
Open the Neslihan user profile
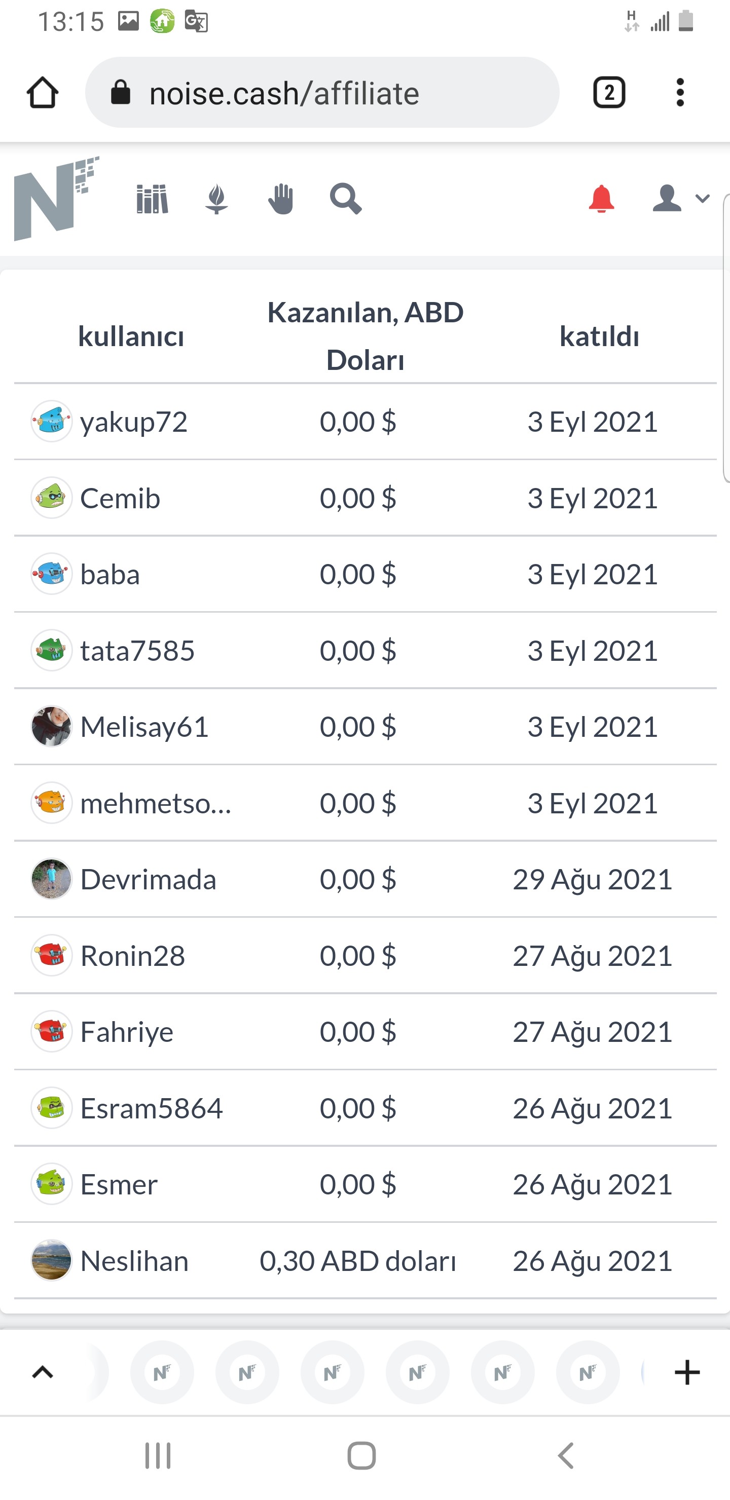[x=134, y=1261]
